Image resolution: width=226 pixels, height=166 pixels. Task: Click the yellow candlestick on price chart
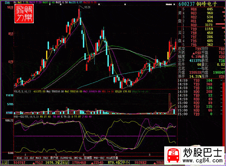[47, 55]
